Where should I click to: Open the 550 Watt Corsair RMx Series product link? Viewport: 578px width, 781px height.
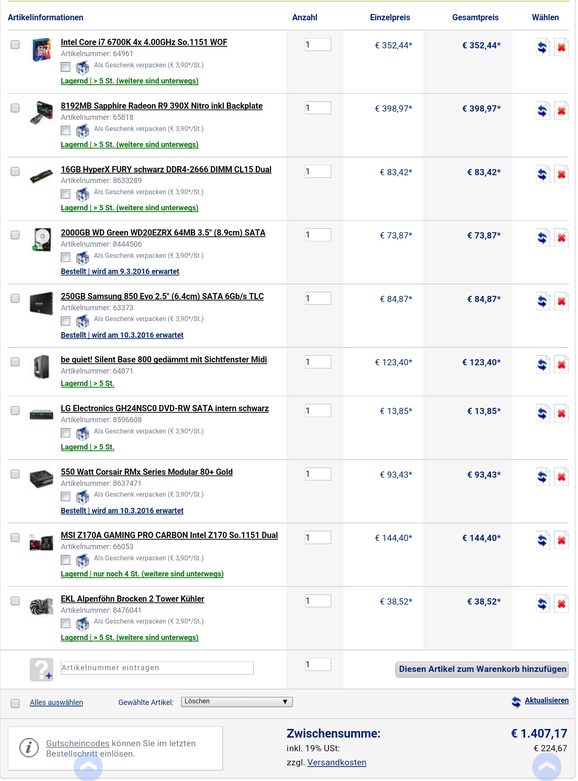click(x=147, y=472)
